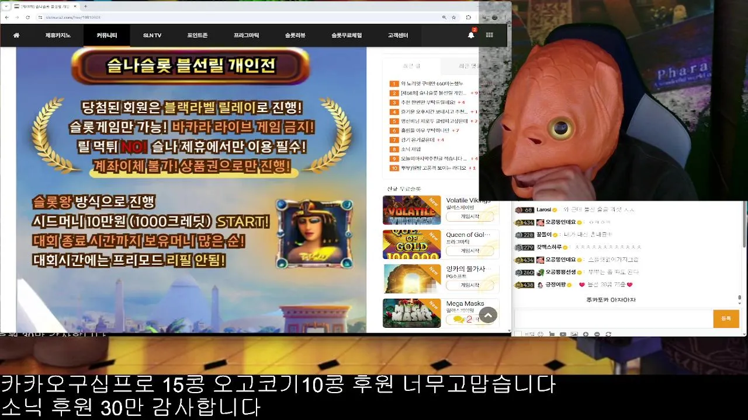The height and width of the screenshot is (420, 748).
Task: Click the scroll-to-top round arrow button
Action: tap(488, 315)
